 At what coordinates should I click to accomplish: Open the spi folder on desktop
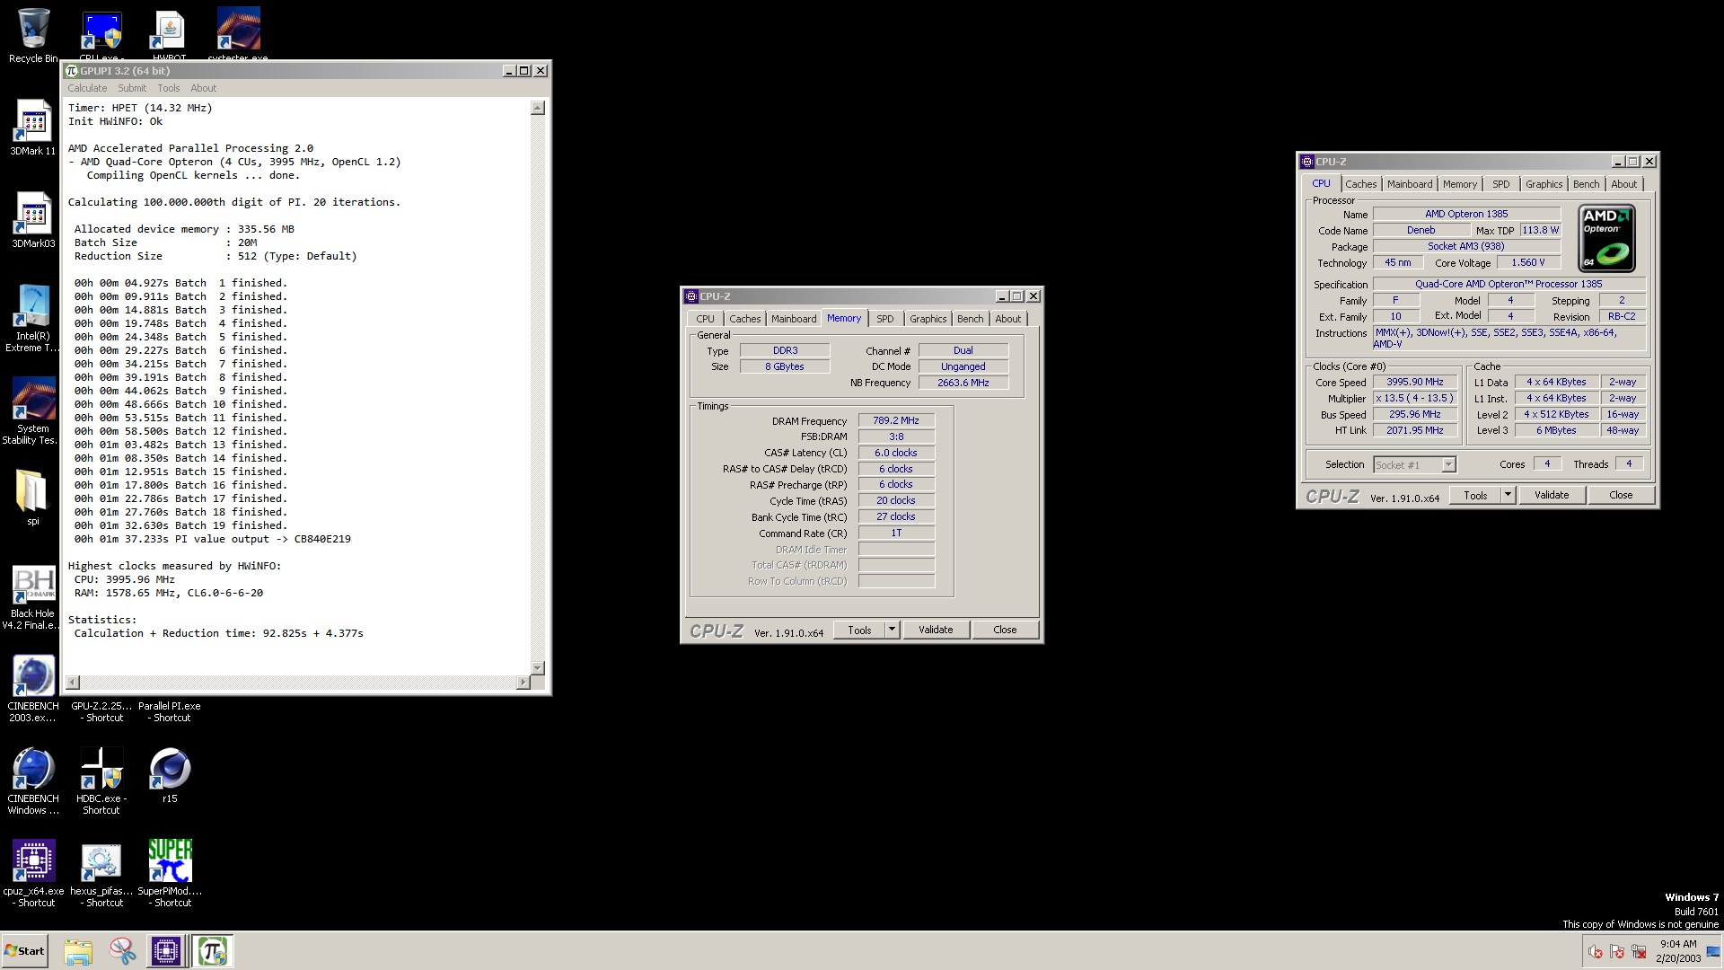(33, 498)
